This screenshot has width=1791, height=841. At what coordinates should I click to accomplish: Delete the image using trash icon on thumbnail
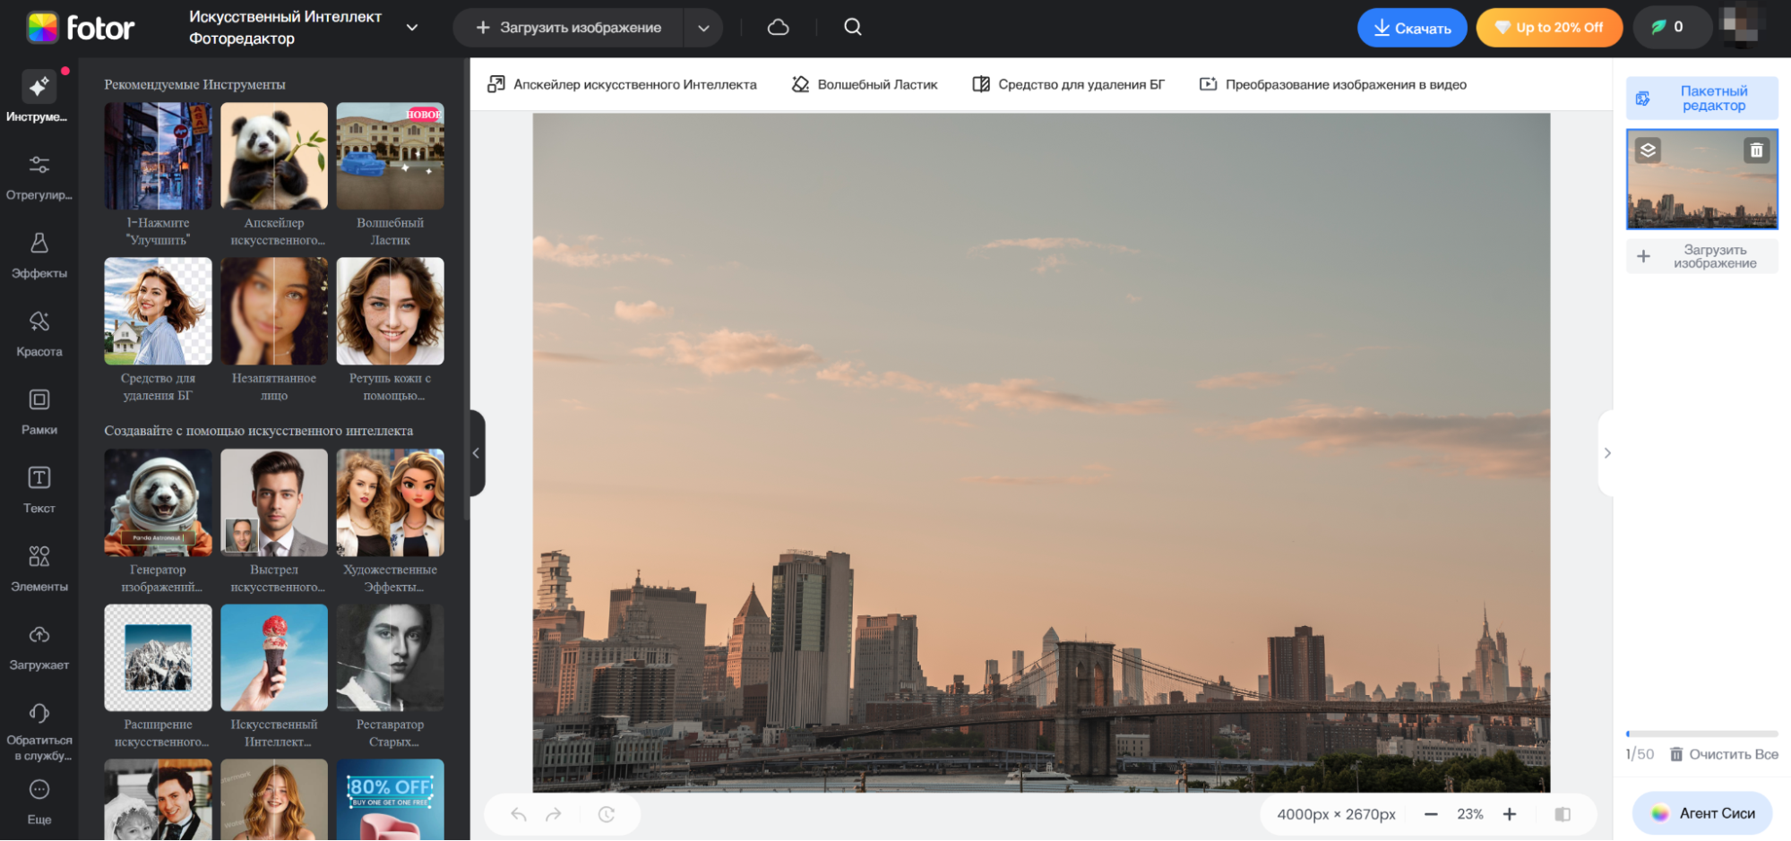coord(1756,150)
